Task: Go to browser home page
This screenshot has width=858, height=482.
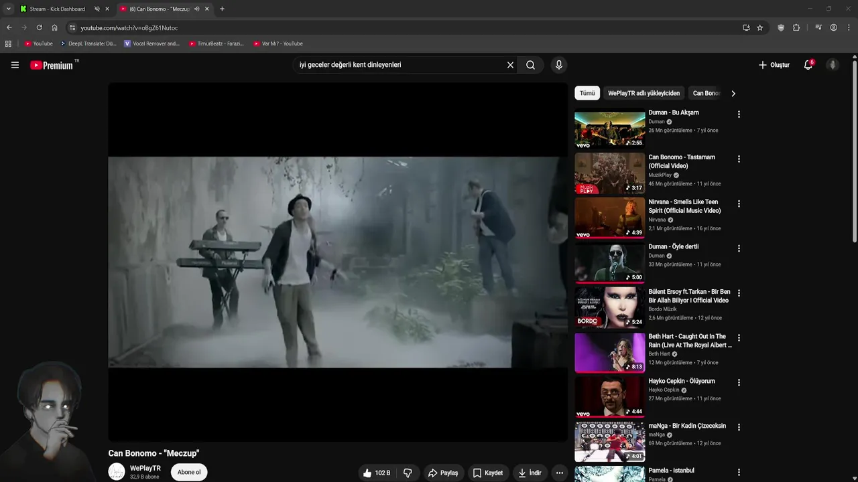Action: (x=54, y=27)
